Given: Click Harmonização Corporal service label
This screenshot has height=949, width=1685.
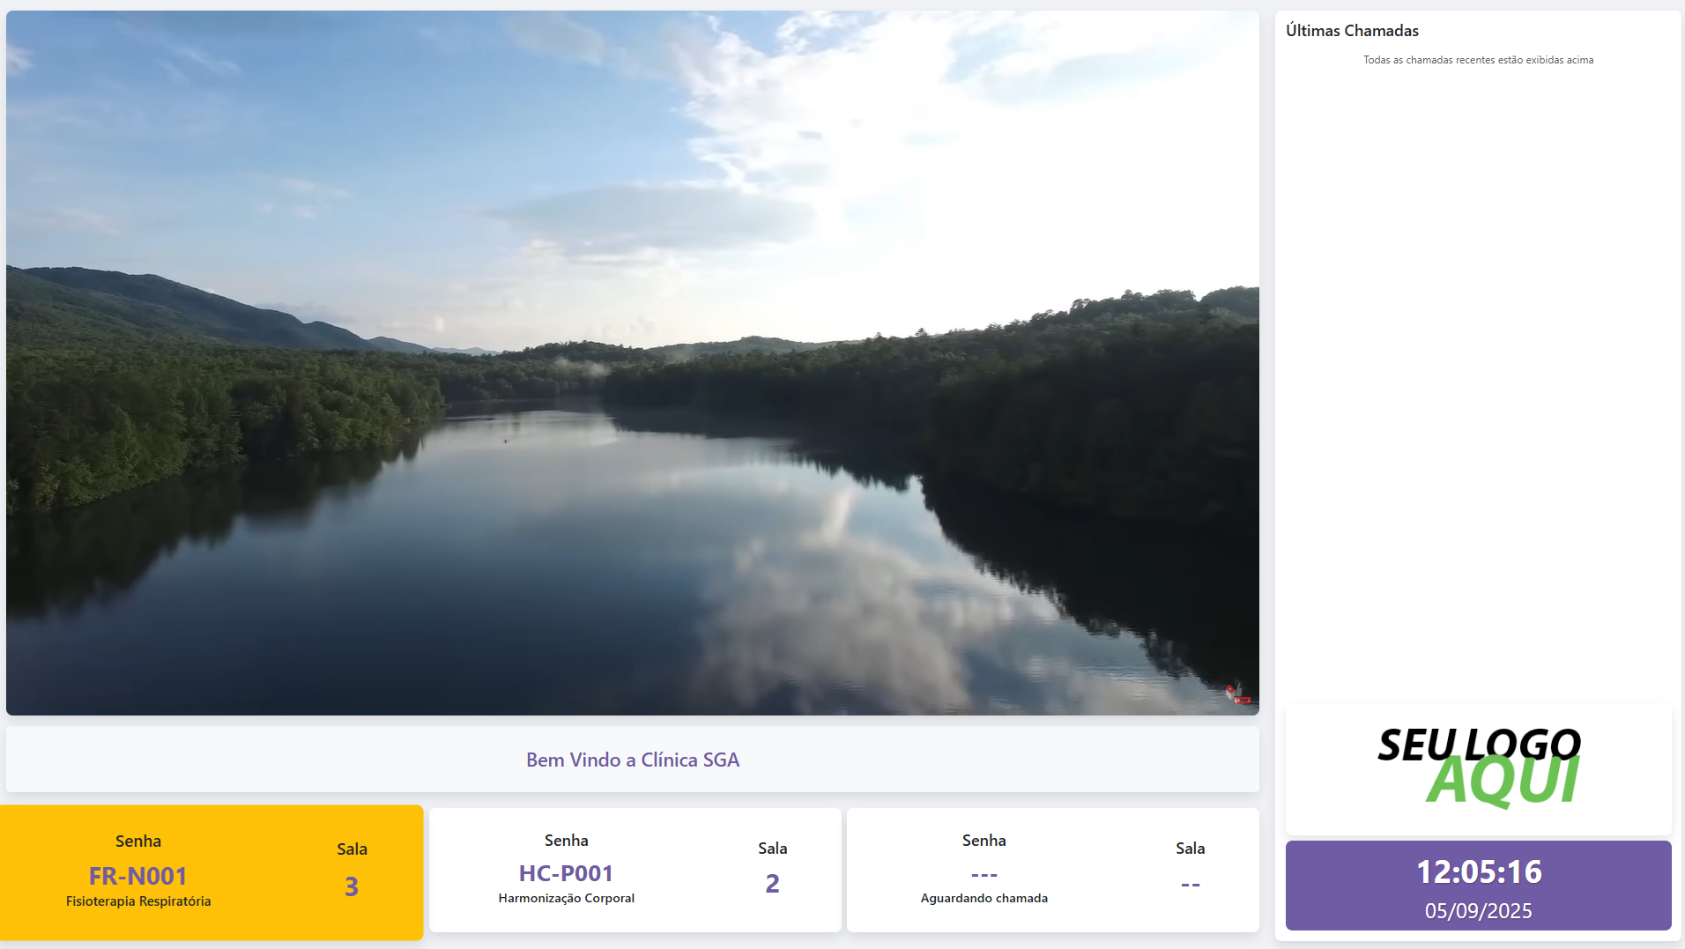Looking at the screenshot, I should click(x=566, y=898).
